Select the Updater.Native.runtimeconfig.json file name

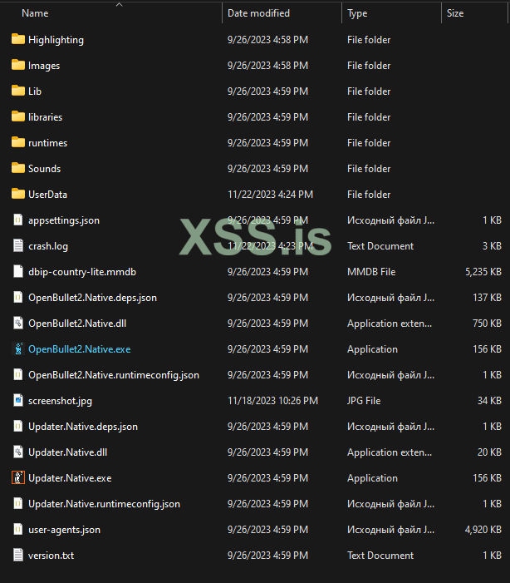pos(104,504)
